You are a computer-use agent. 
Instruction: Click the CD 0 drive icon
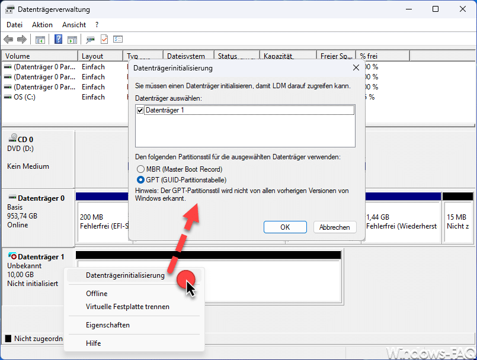pos(12,139)
